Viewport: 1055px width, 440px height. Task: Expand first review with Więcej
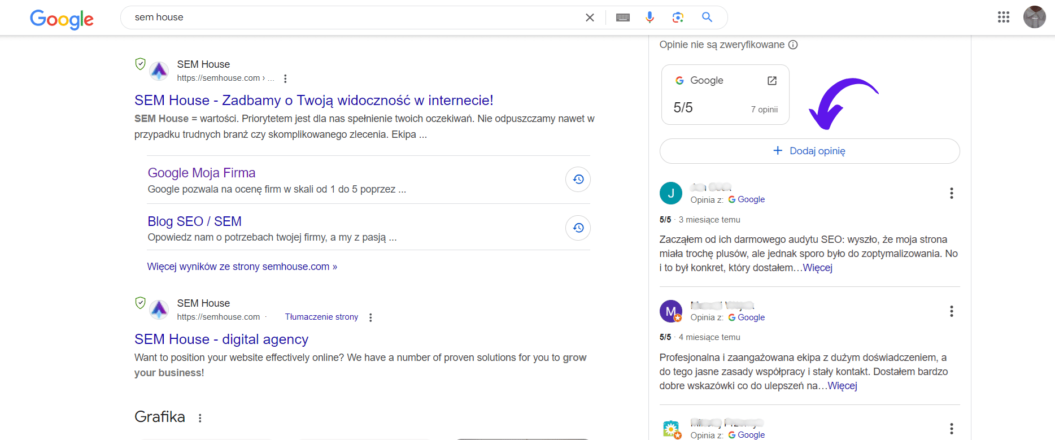(818, 268)
